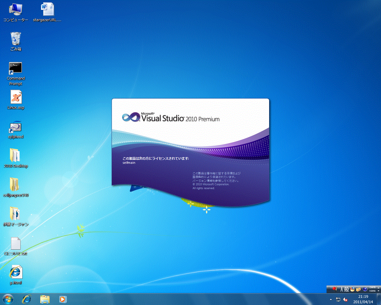Select the Command Prompt shortcut icon
Viewport: 381px width, 305px height.
click(16, 74)
